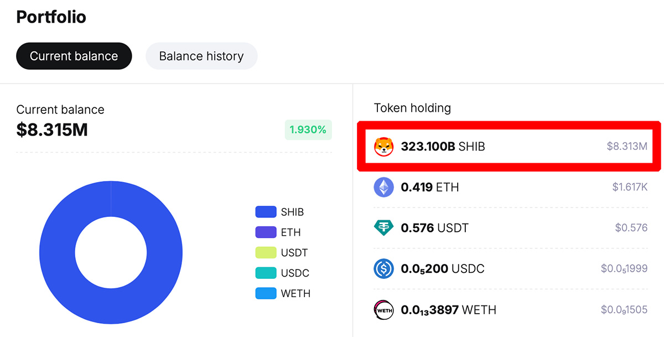Image resolution: width=664 pixels, height=337 pixels.
Task: Click the 1.930% change badge
Action: pyautogui.click(x=308, y=130)
